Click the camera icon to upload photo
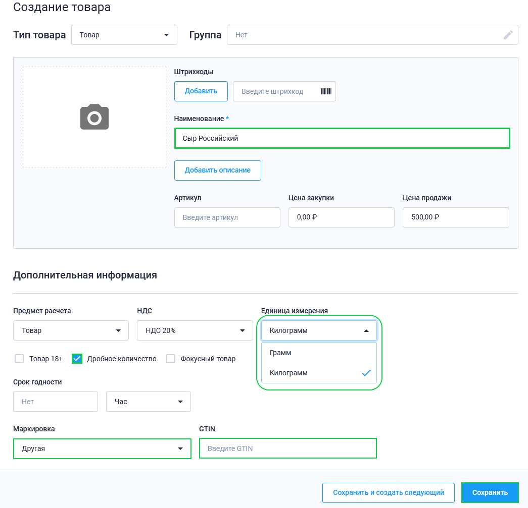The width and height of the screenshot is (528, 508). click(x=94, y=117)
